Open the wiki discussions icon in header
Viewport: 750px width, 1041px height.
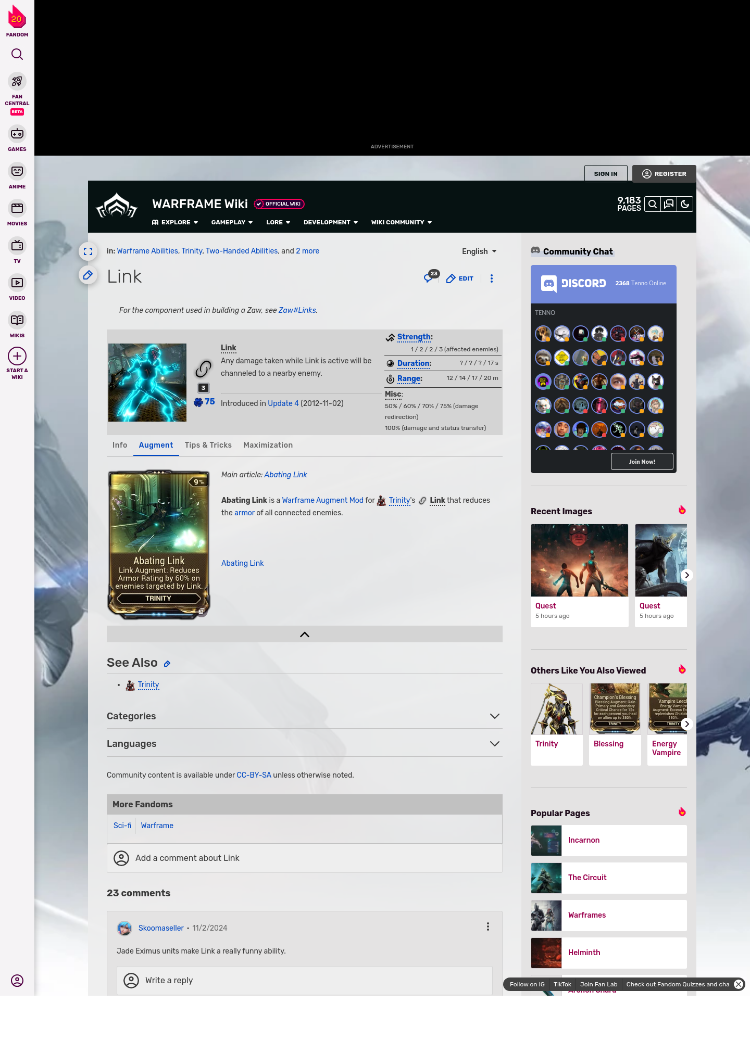(x=669, y=204)
